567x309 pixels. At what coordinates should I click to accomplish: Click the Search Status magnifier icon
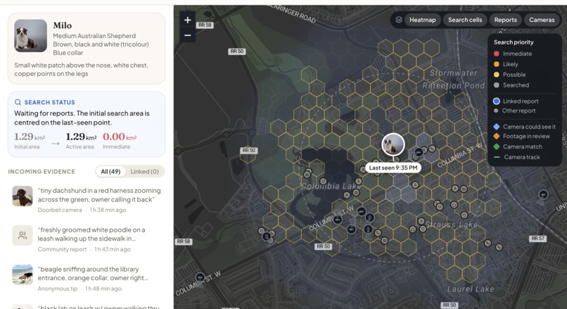(18, 102)
